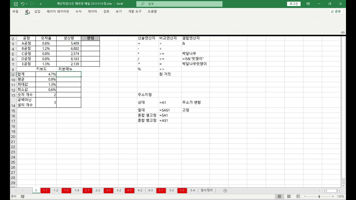Open the 개발 도구 ribbon tab

[135, 11]
